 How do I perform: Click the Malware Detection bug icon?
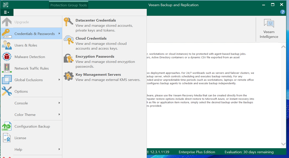(7, 57)
